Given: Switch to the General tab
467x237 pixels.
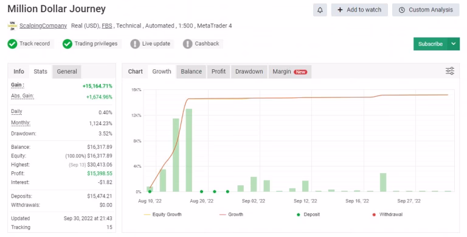Looking at the screenshot, I should point(67,72).
